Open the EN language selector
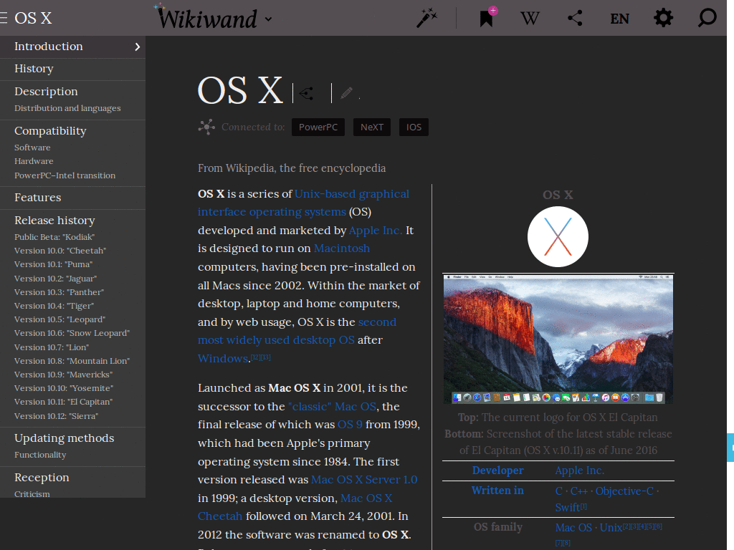 point(619,17)
